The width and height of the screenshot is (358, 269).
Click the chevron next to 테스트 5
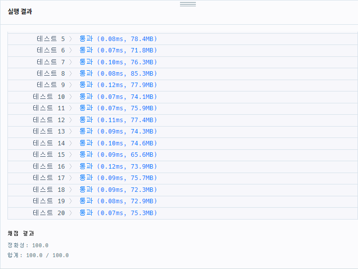tap(70, 39)
